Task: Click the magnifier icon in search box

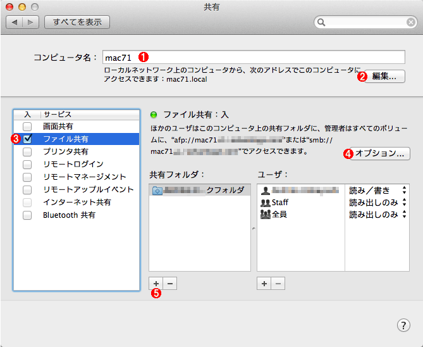Action: click(321, 22)
